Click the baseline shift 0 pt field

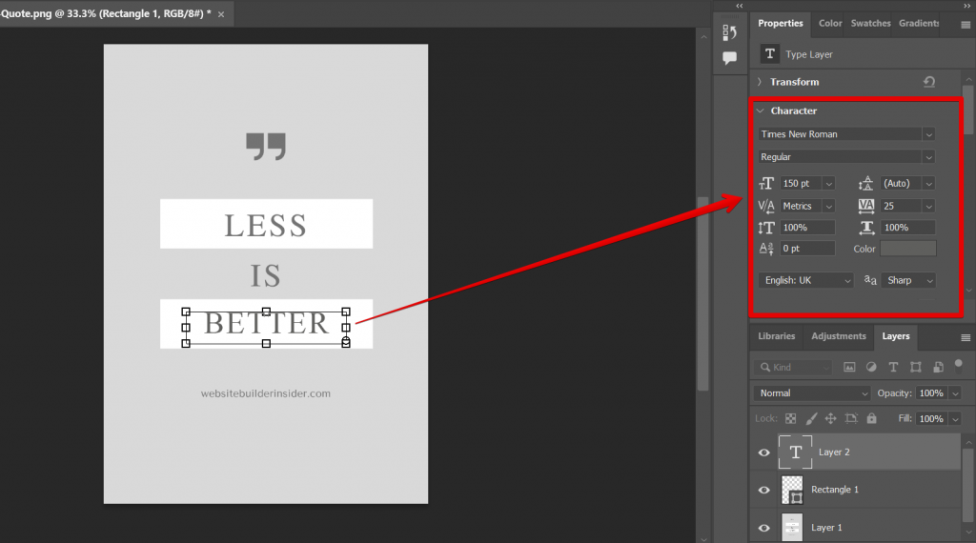click(808, 249)
